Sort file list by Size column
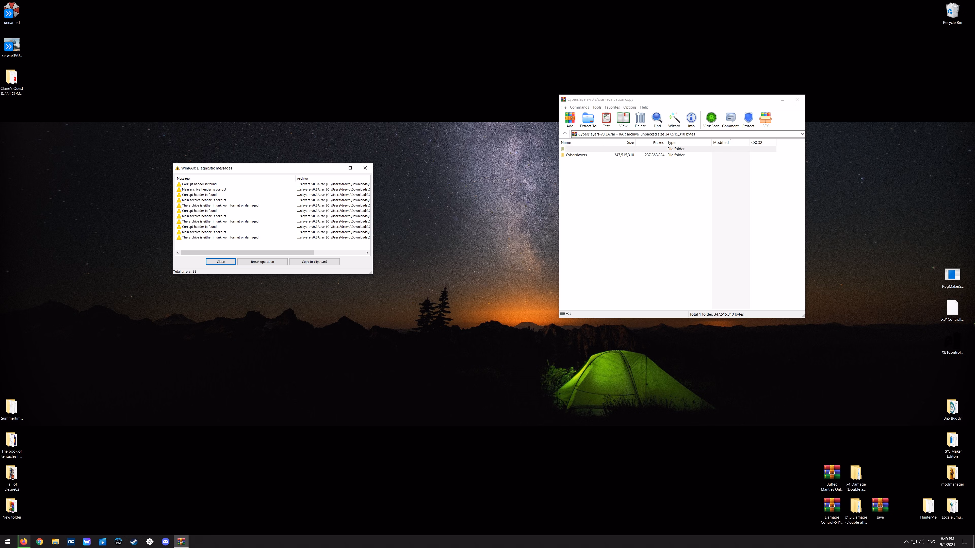Screen dimensions: 975x548 [x=620, y=142]
